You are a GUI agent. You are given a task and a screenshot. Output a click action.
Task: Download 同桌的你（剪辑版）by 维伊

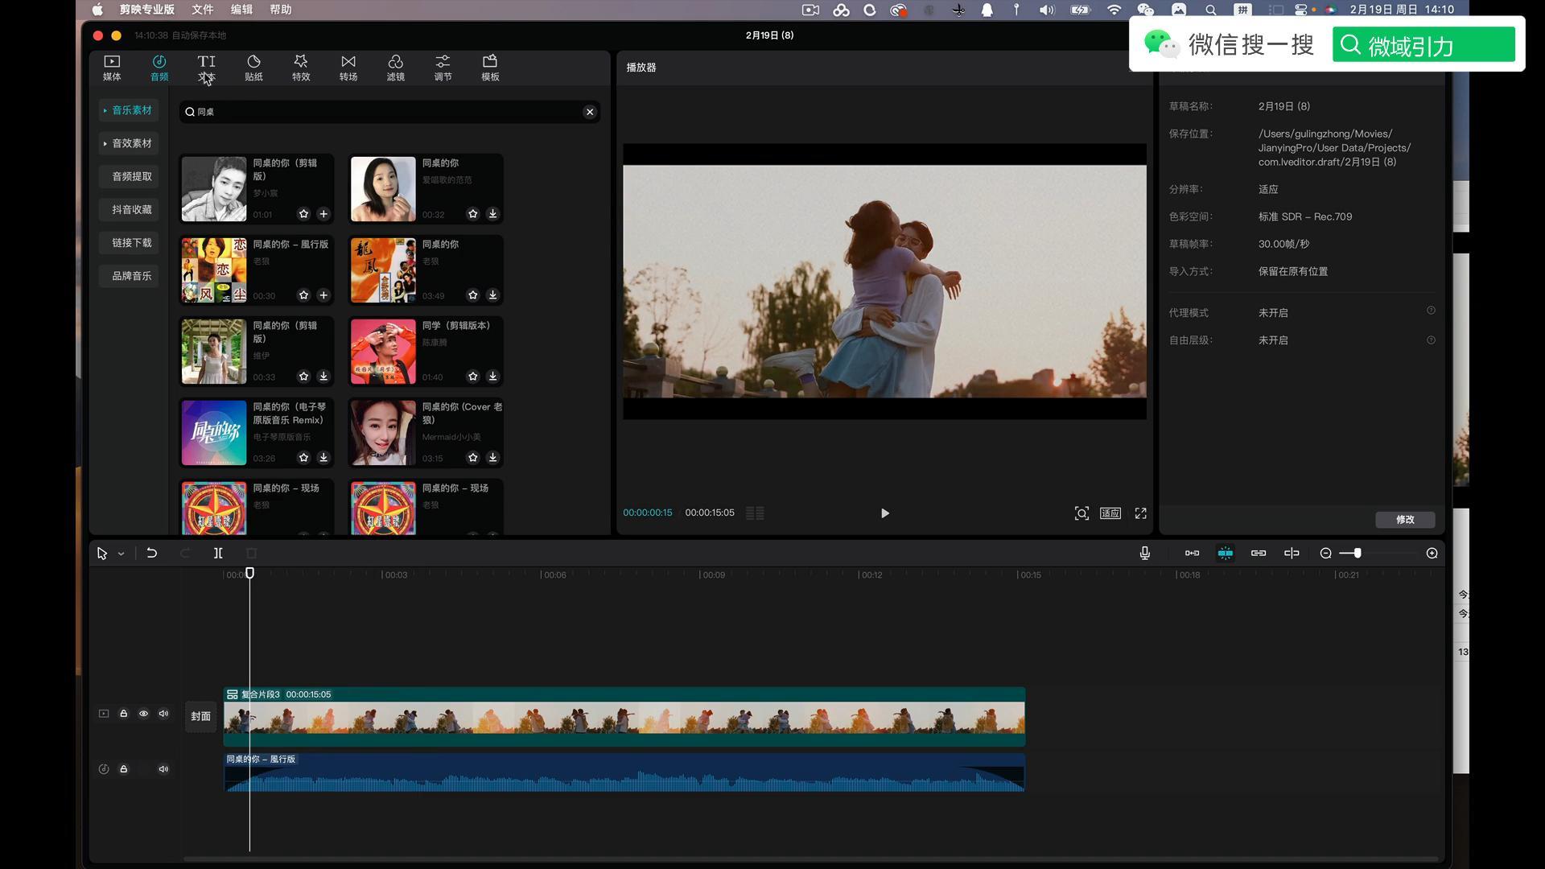[323, 377]
